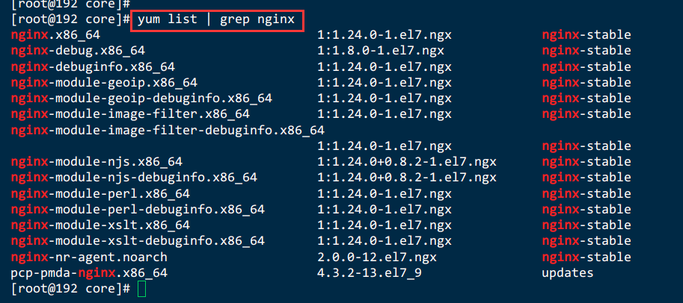Viewport: 683px width, 303px height.
Task: Select nginx-module-geoip-debuginfo.x86_64 text
Action: point(141,99)
